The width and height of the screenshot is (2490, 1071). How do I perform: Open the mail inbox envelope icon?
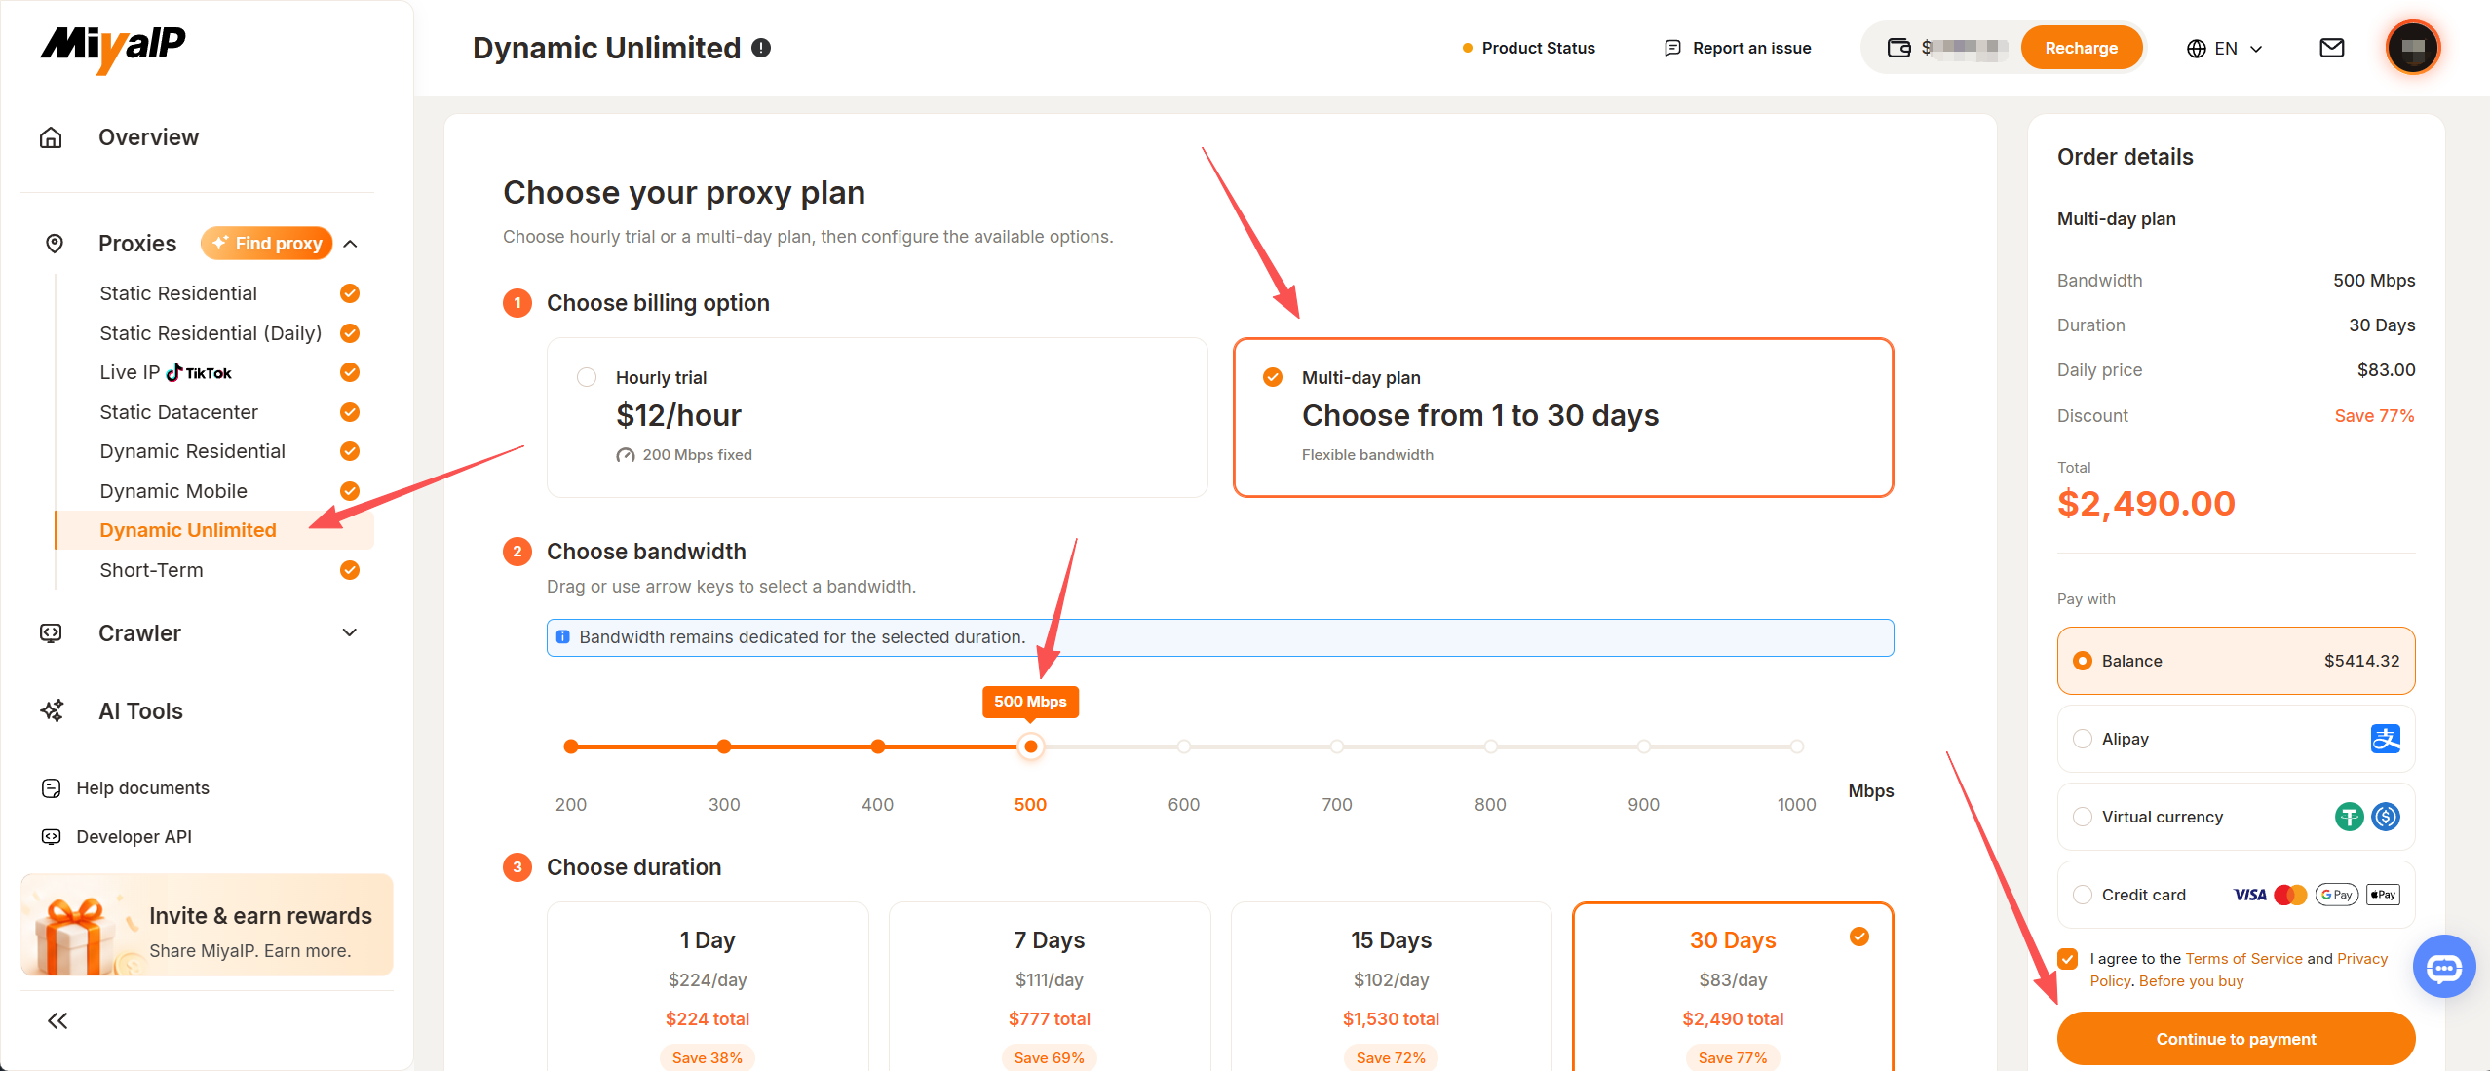(x=2331, y=48)
